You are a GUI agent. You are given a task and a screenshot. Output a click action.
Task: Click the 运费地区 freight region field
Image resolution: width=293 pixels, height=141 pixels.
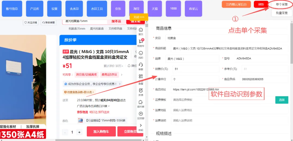point(230,110)
